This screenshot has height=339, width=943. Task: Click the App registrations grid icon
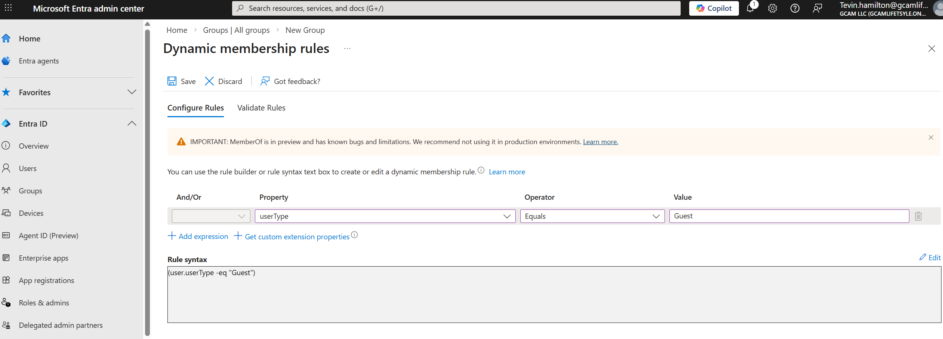pos(6,280)
